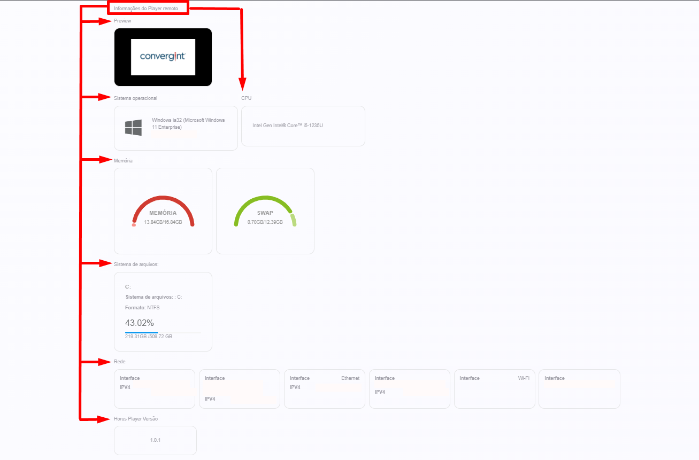Click the 'Sistema operacional' section label
The image size is (699, 460).
point(136,98)
